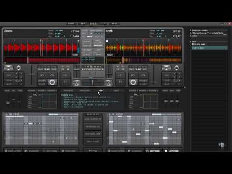Toggle right channel headphone cue icon
232x174 pixels.
(109, 83)
